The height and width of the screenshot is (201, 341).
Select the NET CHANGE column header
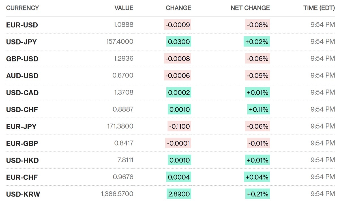click(250, 8)
